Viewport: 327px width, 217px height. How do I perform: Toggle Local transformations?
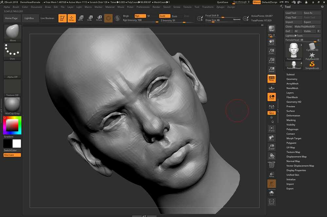tap(271, 97)
